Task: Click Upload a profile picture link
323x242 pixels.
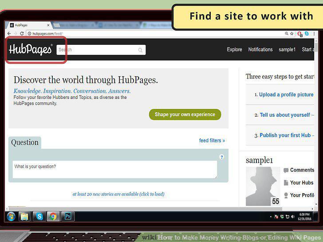Action: [286, 95]
